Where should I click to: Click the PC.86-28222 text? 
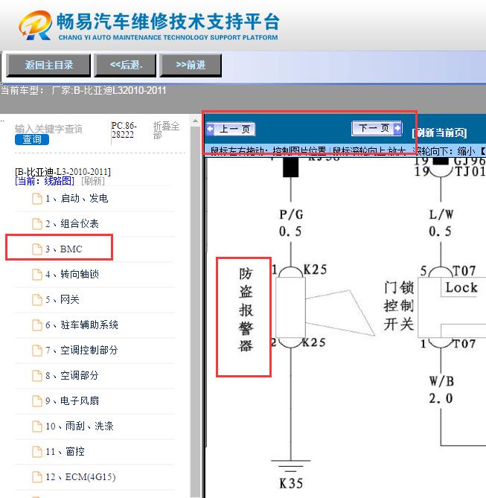pos(124,130)
